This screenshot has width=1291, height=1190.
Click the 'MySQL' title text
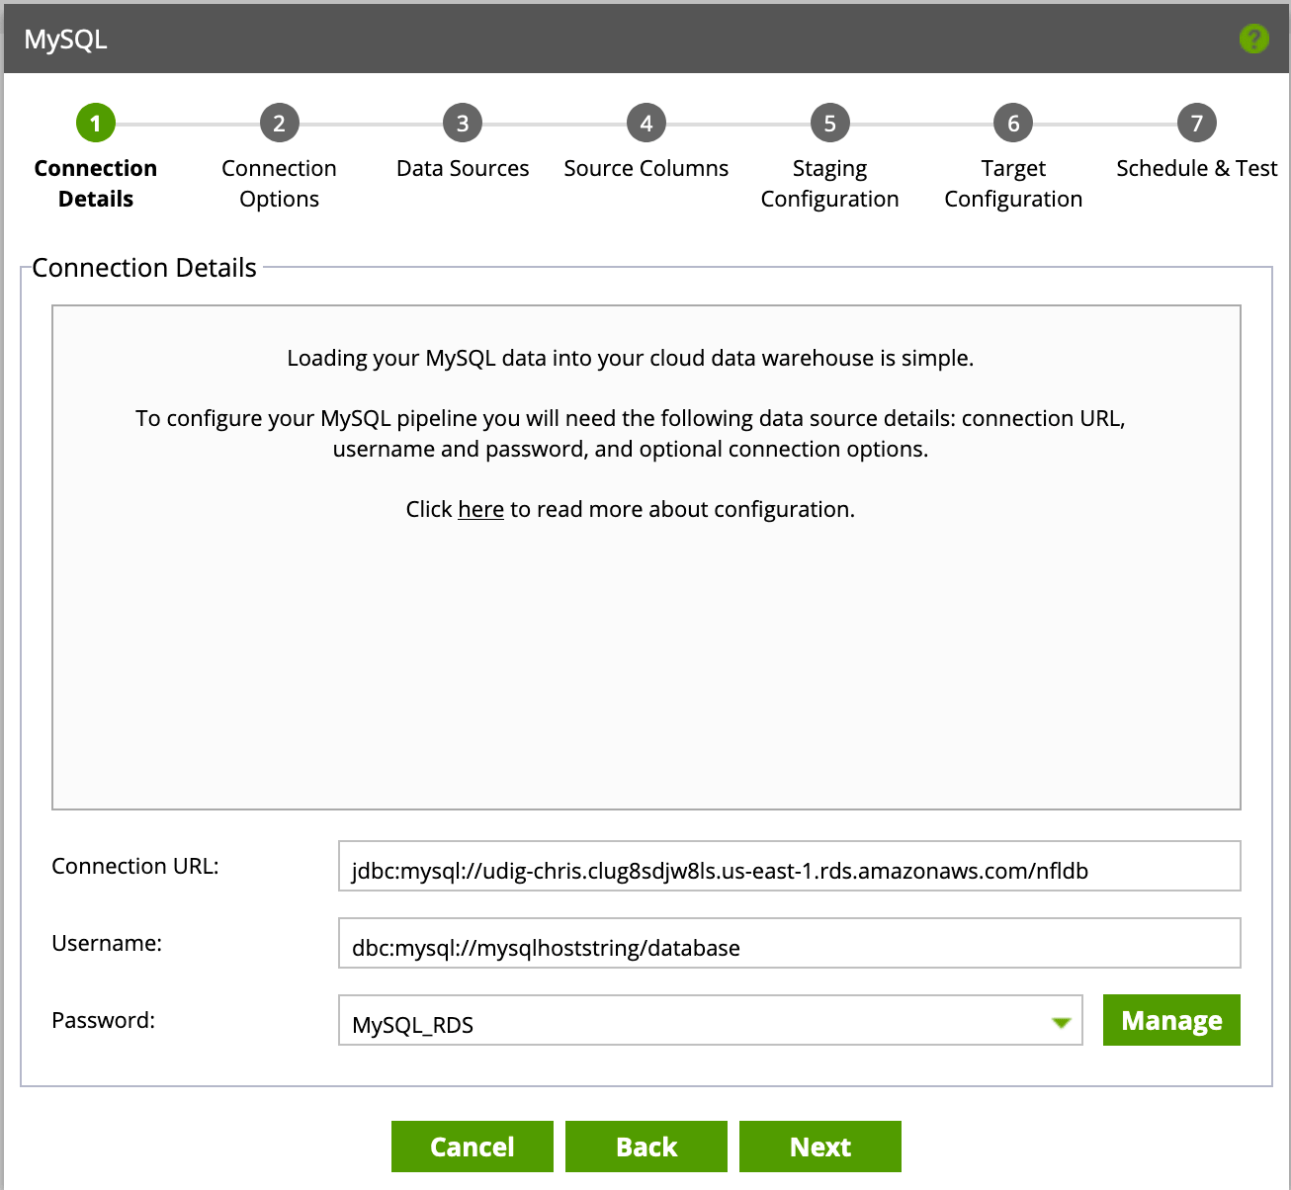[65, 40]
